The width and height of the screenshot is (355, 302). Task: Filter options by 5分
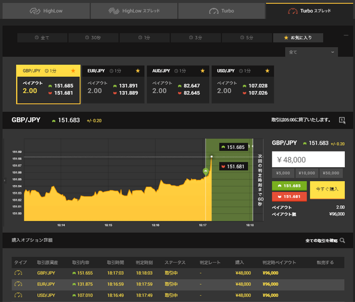tap(247, 38)
